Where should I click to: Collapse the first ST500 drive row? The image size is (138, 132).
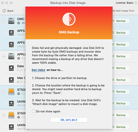point(4,92)
